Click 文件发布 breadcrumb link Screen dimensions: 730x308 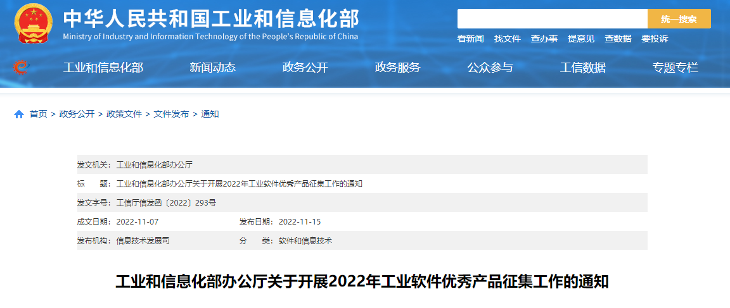(171, 114)
